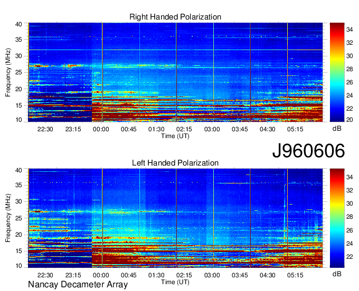Click the 00:45 time tick on the right-handed plot
359x291 pixels.
129,129
